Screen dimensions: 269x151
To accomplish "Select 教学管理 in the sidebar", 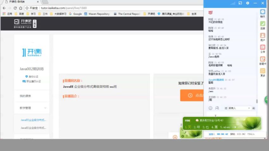I will coord(25,108).
